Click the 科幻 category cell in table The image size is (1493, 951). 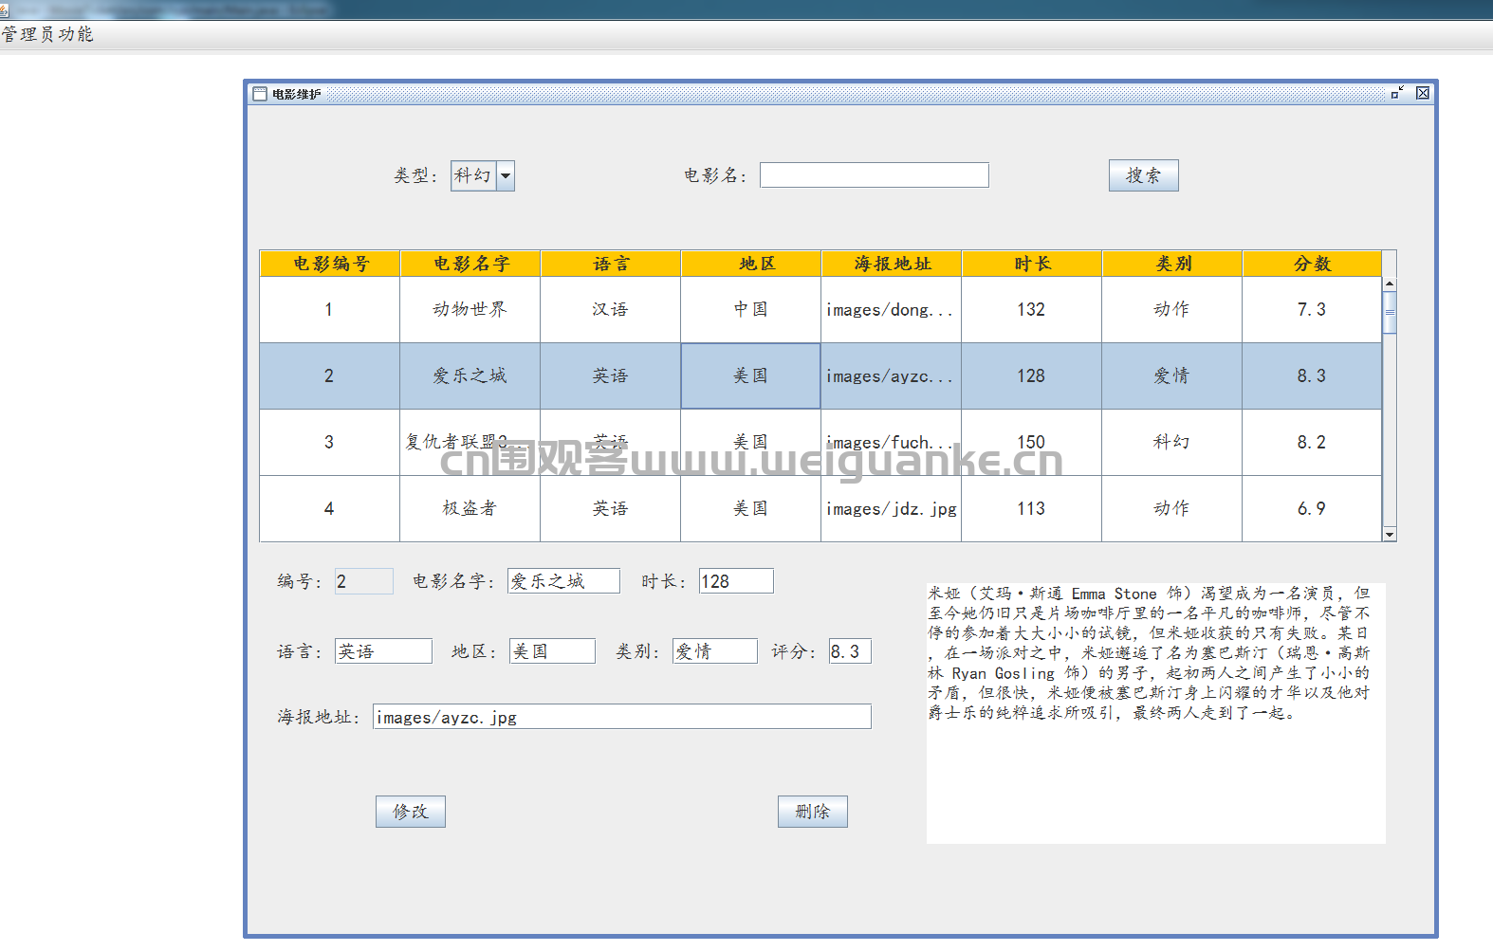(x=1172, y=443)
